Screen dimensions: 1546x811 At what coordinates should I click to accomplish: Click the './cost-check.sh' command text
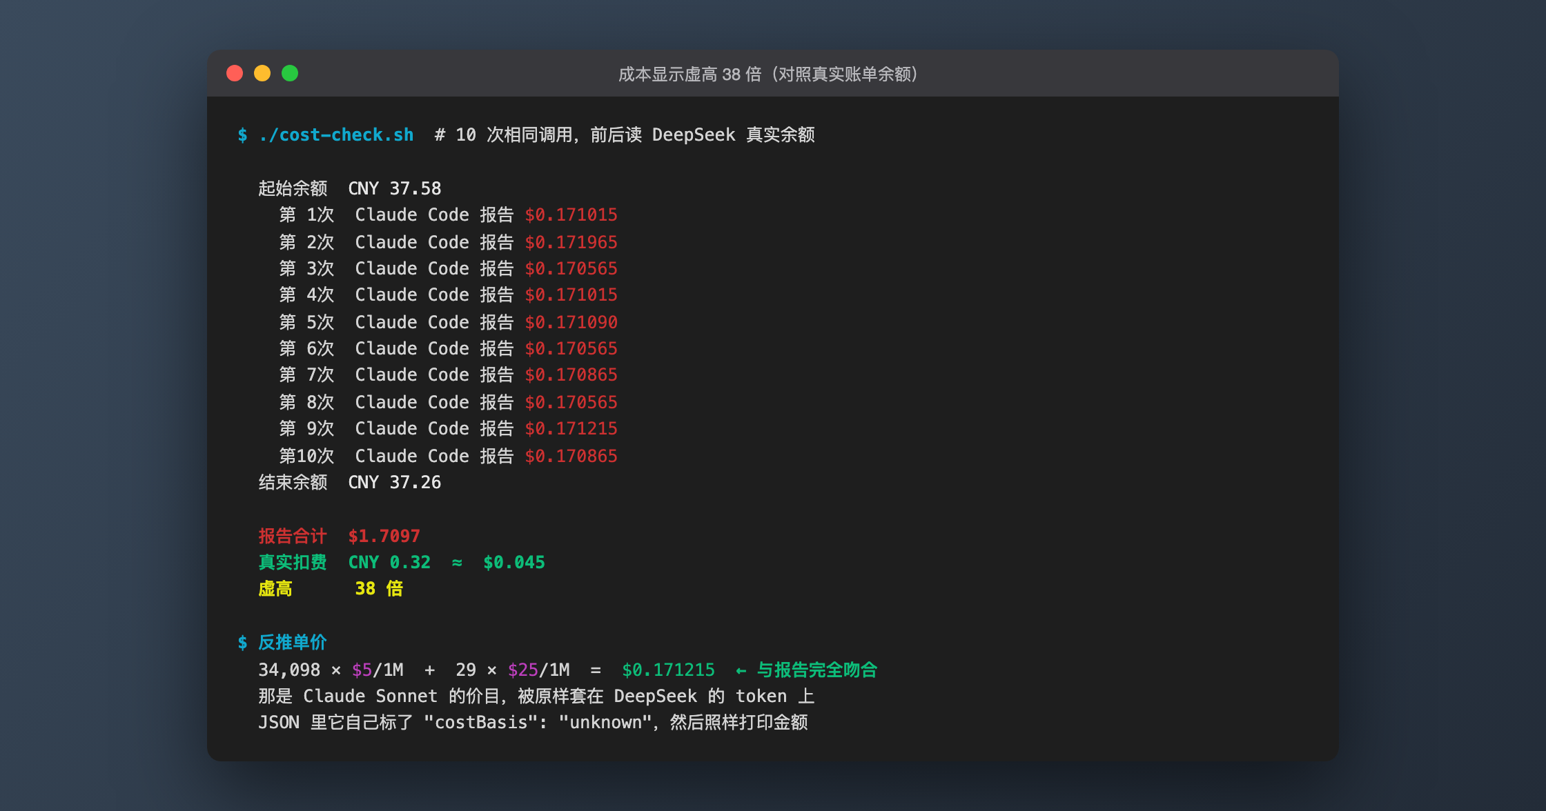tap(336, 134)
